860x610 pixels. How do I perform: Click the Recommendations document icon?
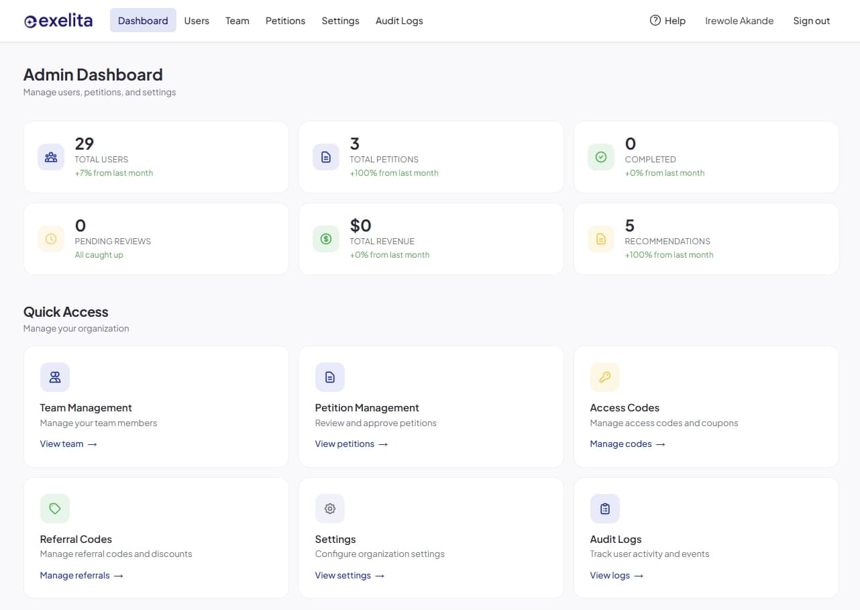601,238
